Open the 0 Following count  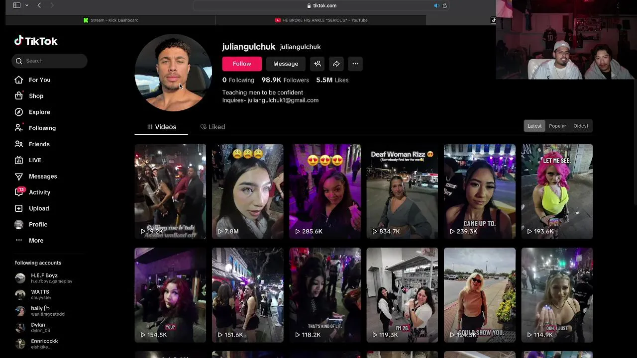[x=238, y=80]
